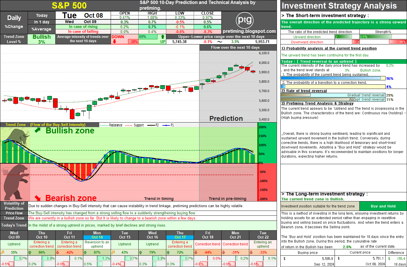407x267 pixels.
Task: Click the green Buy and Hold cell
Action: (x=383, y=206)
